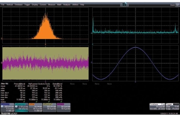Click the date and time readout
The width and height of the screenshot is (180, 117).
(x=169, y=114)
